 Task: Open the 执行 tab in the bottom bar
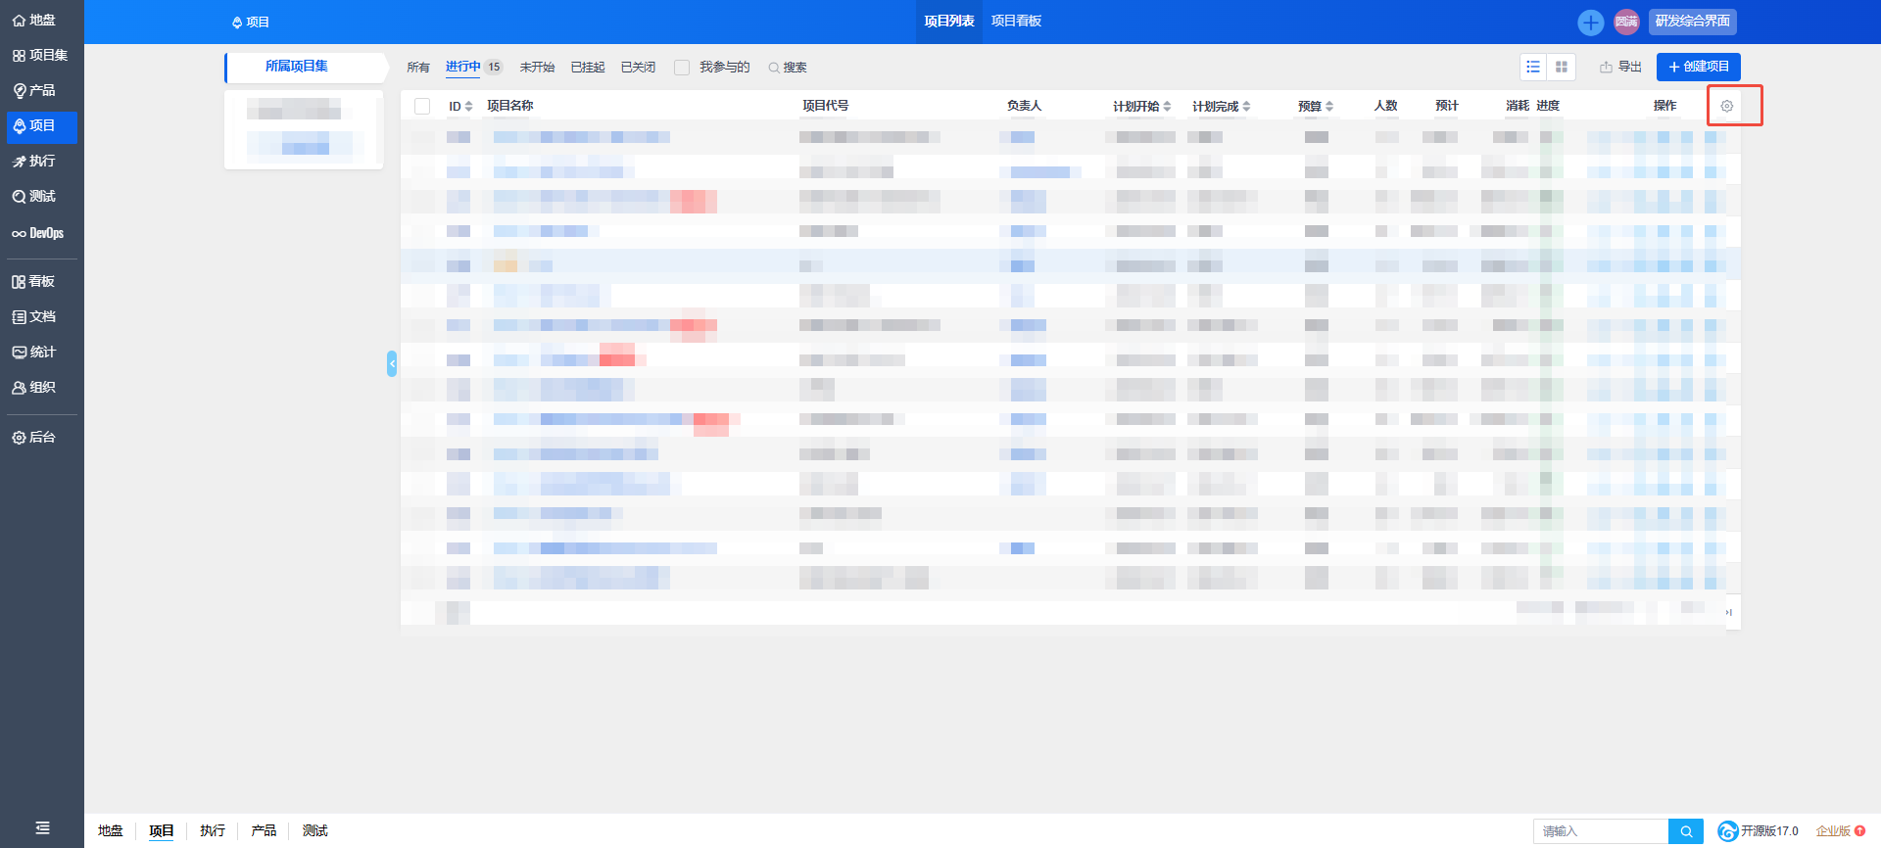[x=213, y=830]
